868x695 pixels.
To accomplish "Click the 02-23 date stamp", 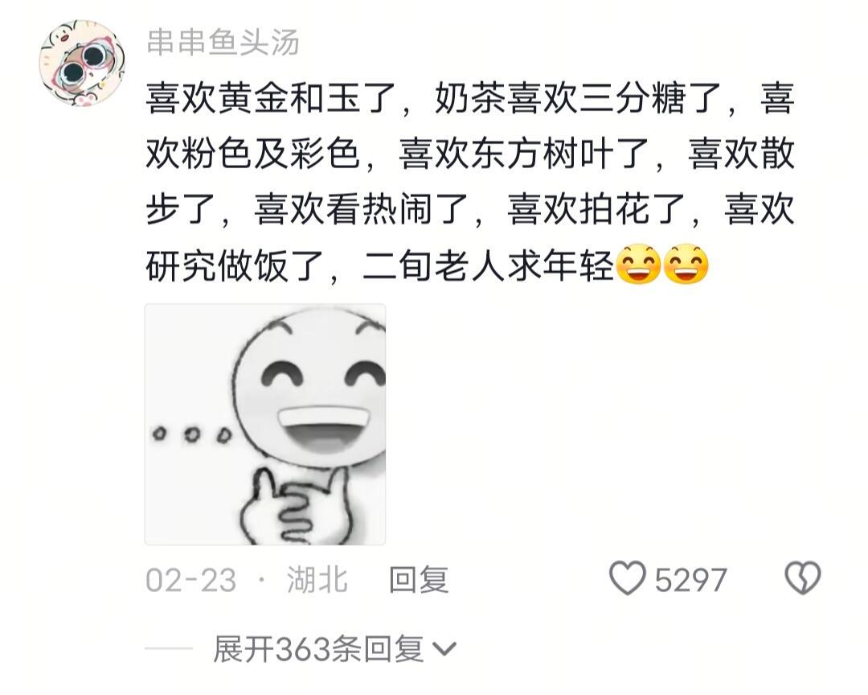I will 191,580.
